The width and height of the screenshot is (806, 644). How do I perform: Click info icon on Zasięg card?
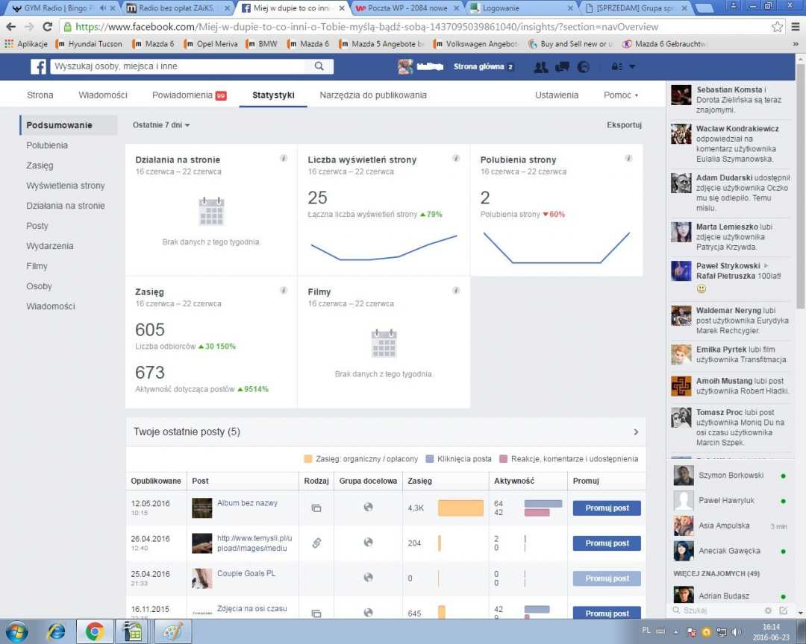coord(284,290)
